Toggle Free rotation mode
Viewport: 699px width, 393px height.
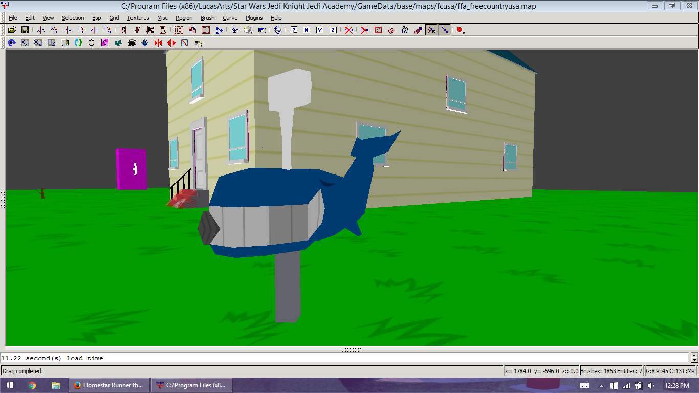pyautogui.click(x=277, y=30)
